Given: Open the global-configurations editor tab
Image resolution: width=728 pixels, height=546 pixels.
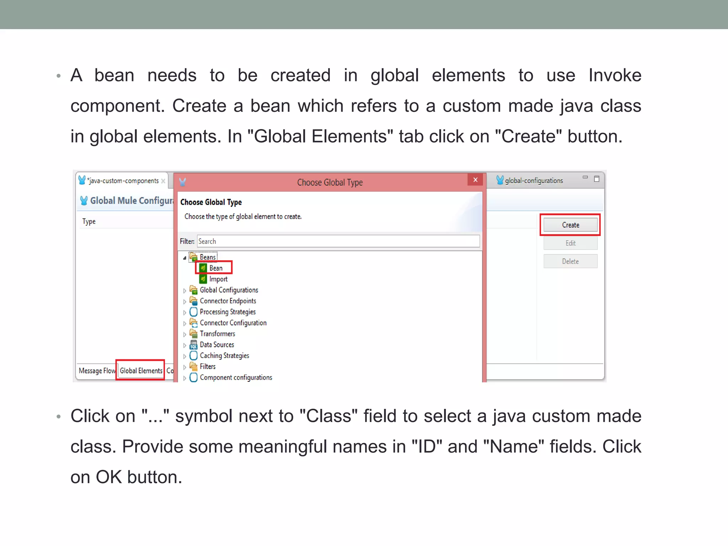Looking at the screenshot, I should coord(534,181).
